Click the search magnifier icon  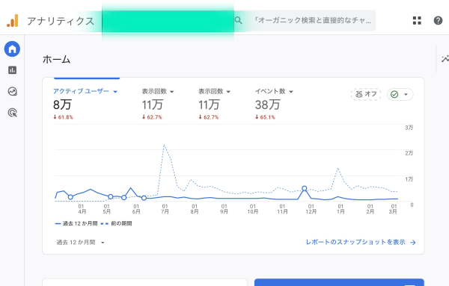point(238,20)
